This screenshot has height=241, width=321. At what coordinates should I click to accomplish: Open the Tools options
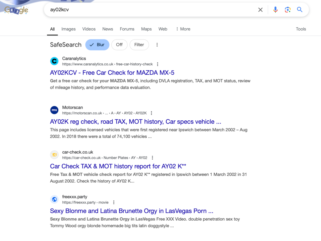[x=301, y=29]
